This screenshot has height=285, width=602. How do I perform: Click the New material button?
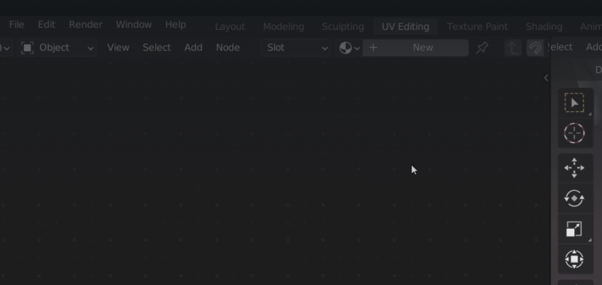[415, 48]
